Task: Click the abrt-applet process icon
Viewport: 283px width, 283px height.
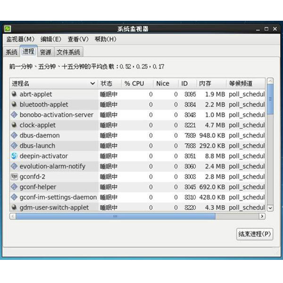Action: point(14,94)
